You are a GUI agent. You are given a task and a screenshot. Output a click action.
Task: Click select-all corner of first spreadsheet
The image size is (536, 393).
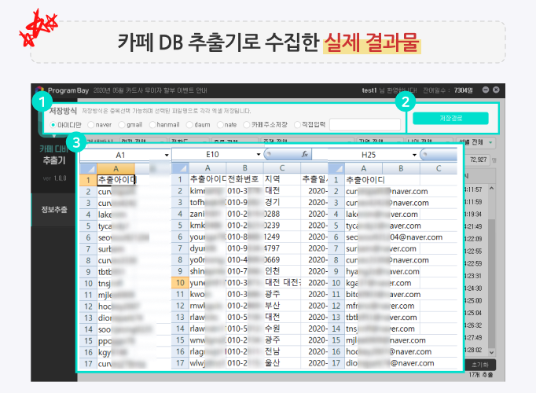[x=87, y=168]
